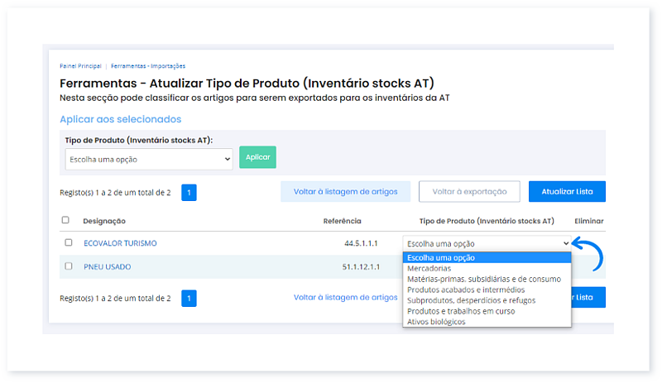This screenshot has width=662, height=383.
Task: Select Subprodutos, desperdícios e refugos option
Action: tap(471, 300)
